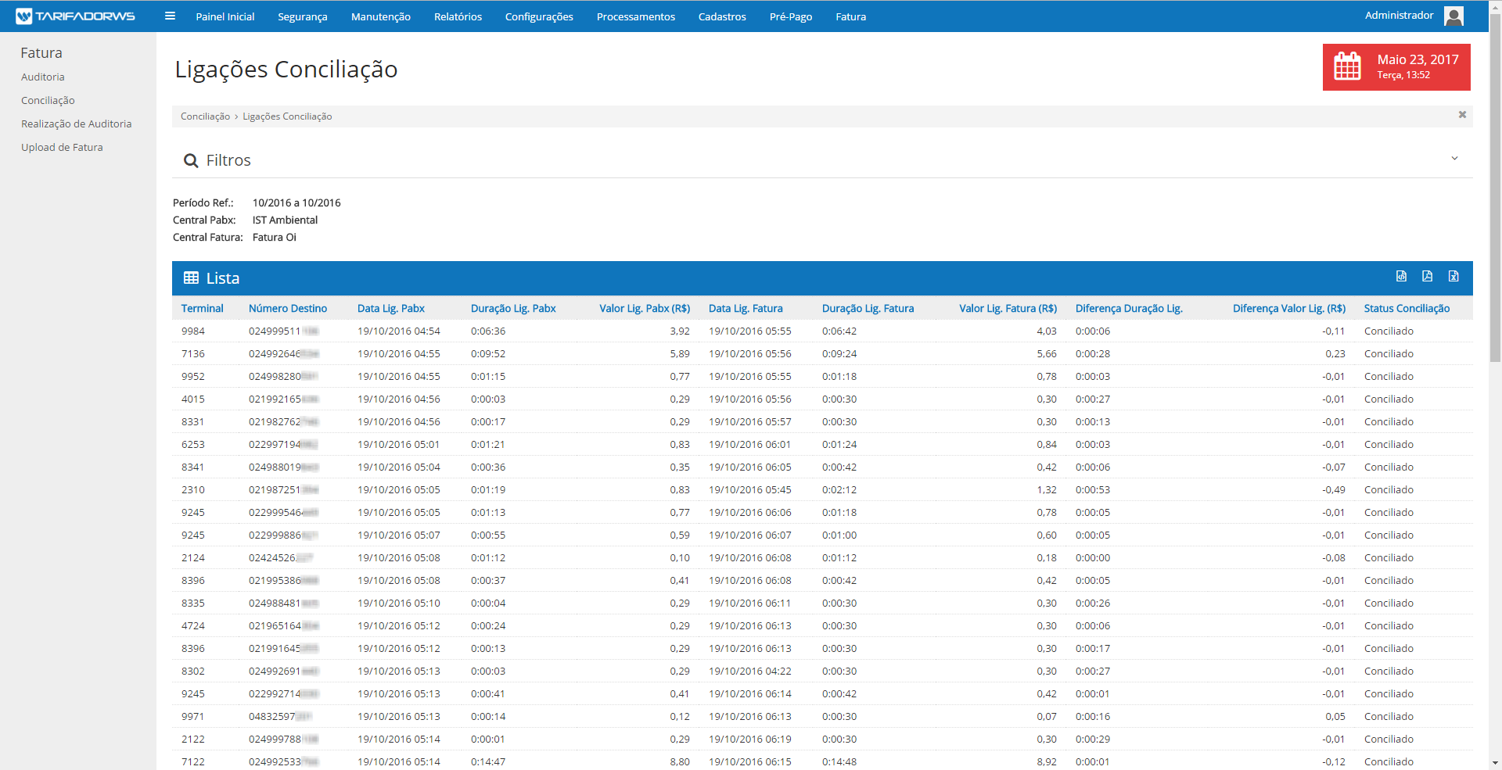1502x770 pixels.
Task: Sort by Duração Lig. Fatura column
Action: tap(868, 308)
